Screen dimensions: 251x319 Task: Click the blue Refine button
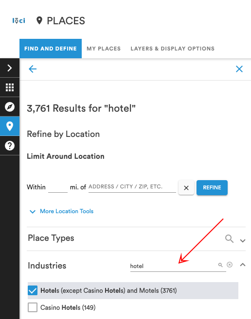212,187
